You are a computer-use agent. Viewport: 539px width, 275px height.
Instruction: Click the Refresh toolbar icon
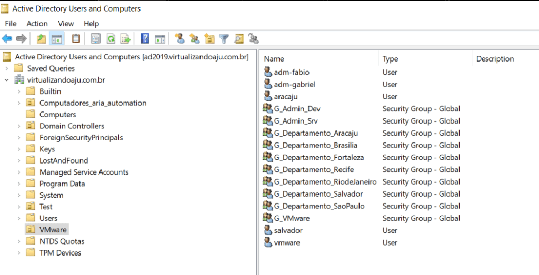[x=111, y=38]
